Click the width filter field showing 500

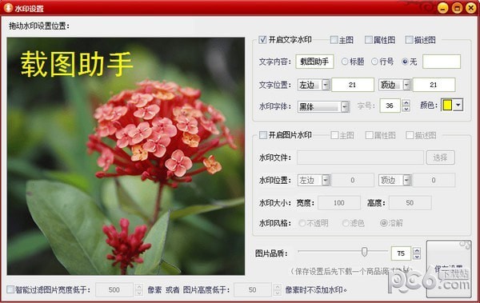pos(114,289)
